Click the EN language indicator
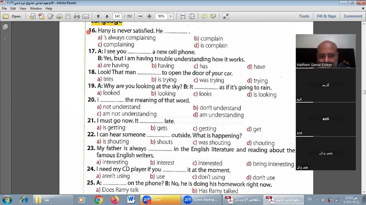 pos(309,199)
